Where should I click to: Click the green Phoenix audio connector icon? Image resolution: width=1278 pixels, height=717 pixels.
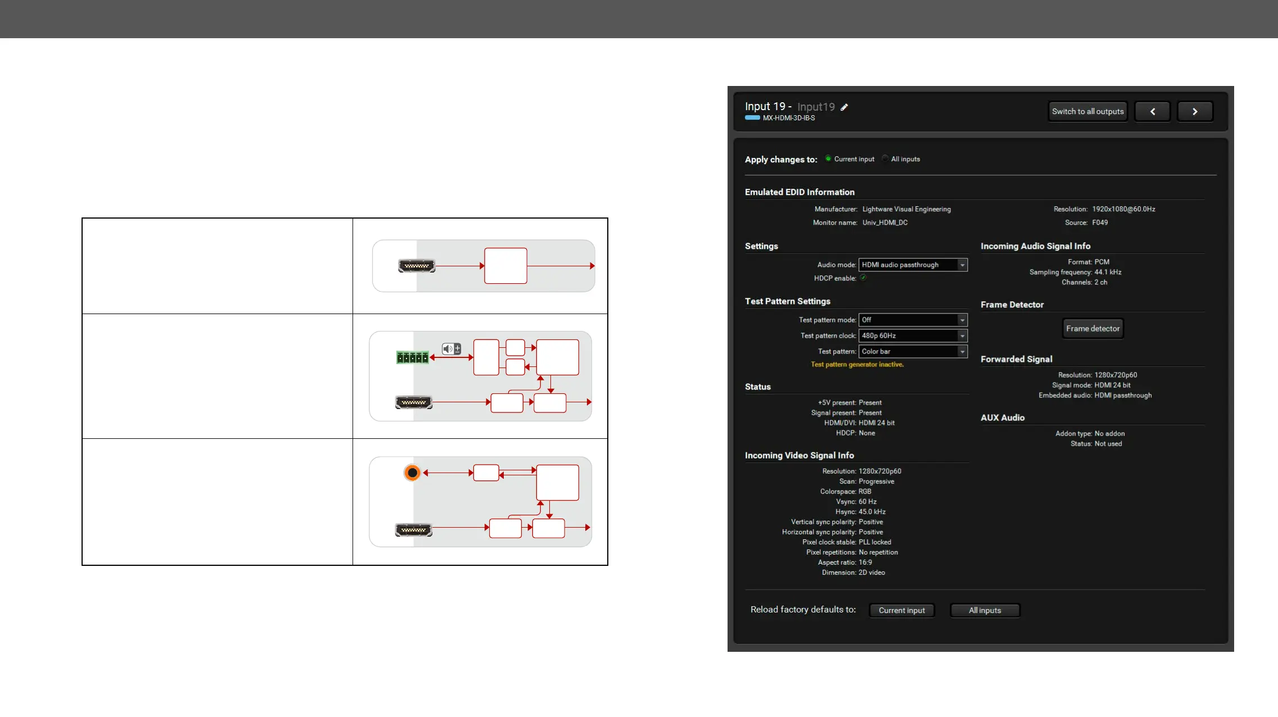point(412,357)
